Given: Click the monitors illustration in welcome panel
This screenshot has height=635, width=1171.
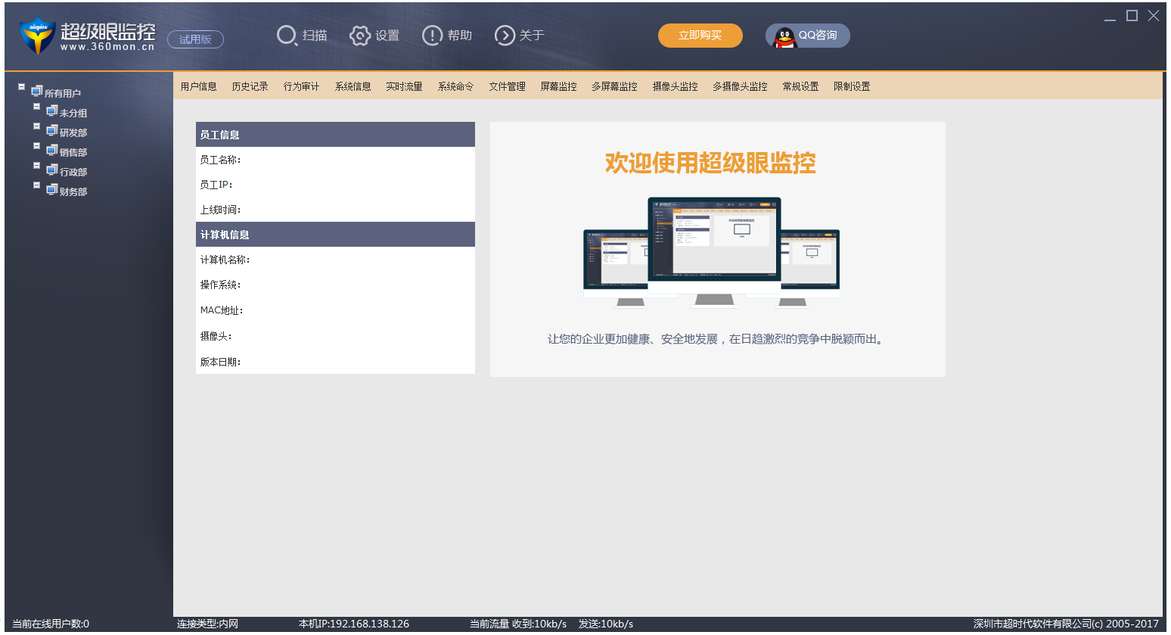Looking at the screenshot, I should [712, 253].
